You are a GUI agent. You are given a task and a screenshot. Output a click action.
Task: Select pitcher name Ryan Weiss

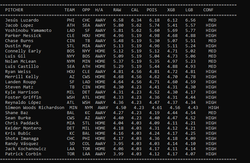[x=18, y=72]
